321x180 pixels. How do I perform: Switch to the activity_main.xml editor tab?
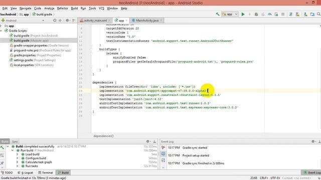(95, 20)
